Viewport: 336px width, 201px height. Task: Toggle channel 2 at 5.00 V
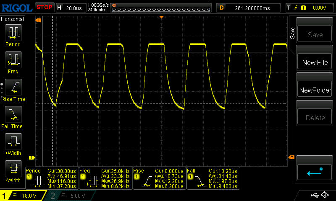click(70, 196)
